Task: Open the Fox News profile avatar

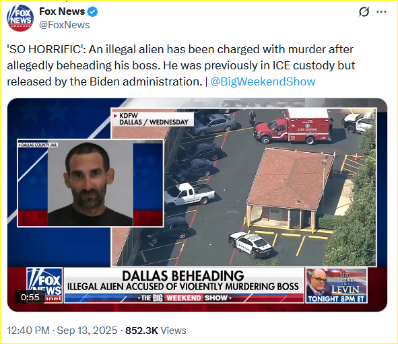Action: [x=20, y=18]
